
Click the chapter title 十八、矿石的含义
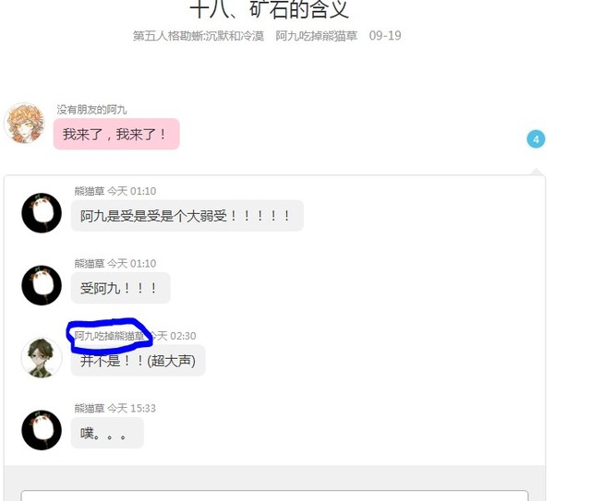tap(269, 9)
